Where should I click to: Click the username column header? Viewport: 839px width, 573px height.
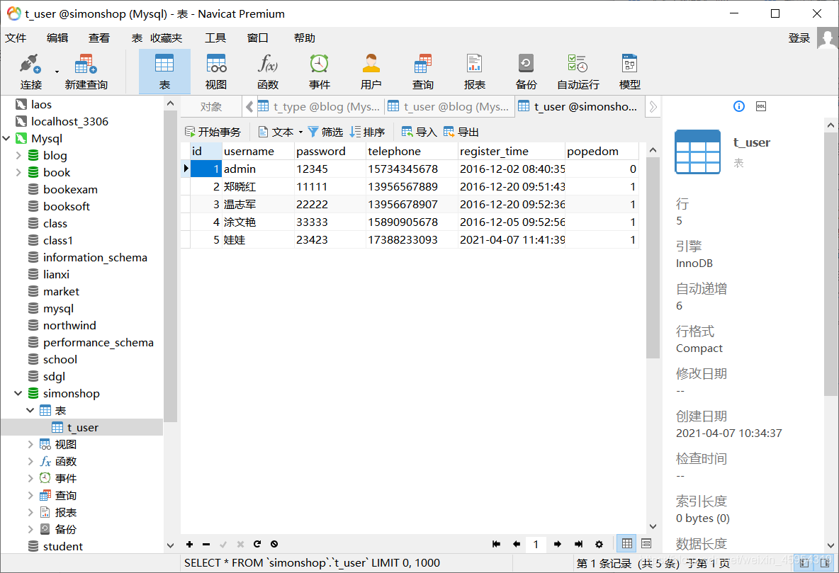[x=257, y=152]
